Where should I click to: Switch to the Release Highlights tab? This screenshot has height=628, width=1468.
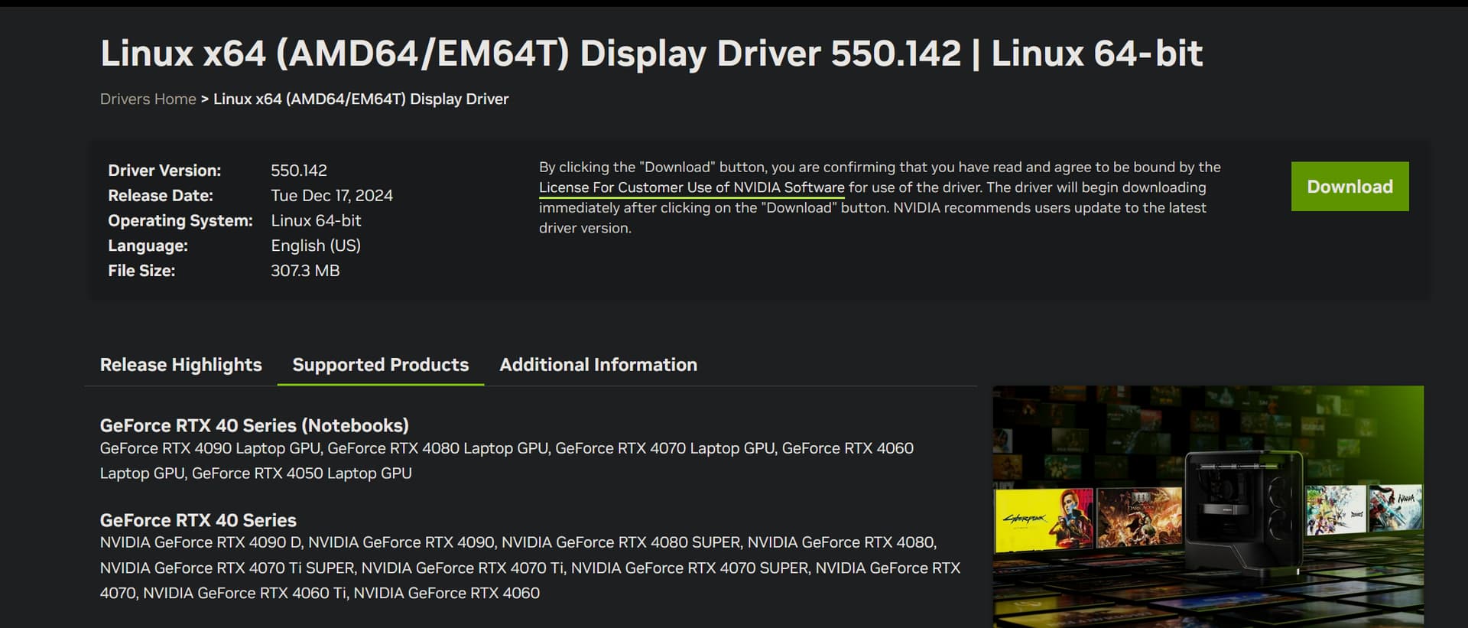[x=180, y=365]
